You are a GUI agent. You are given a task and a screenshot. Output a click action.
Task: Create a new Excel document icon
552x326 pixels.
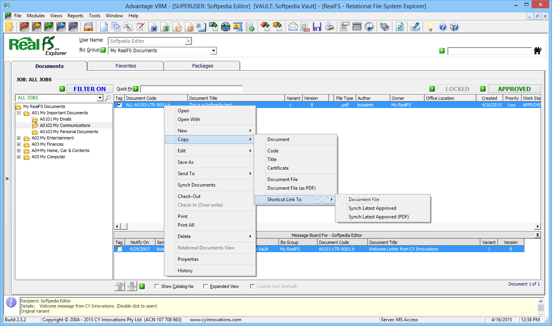tap(165, 27)
